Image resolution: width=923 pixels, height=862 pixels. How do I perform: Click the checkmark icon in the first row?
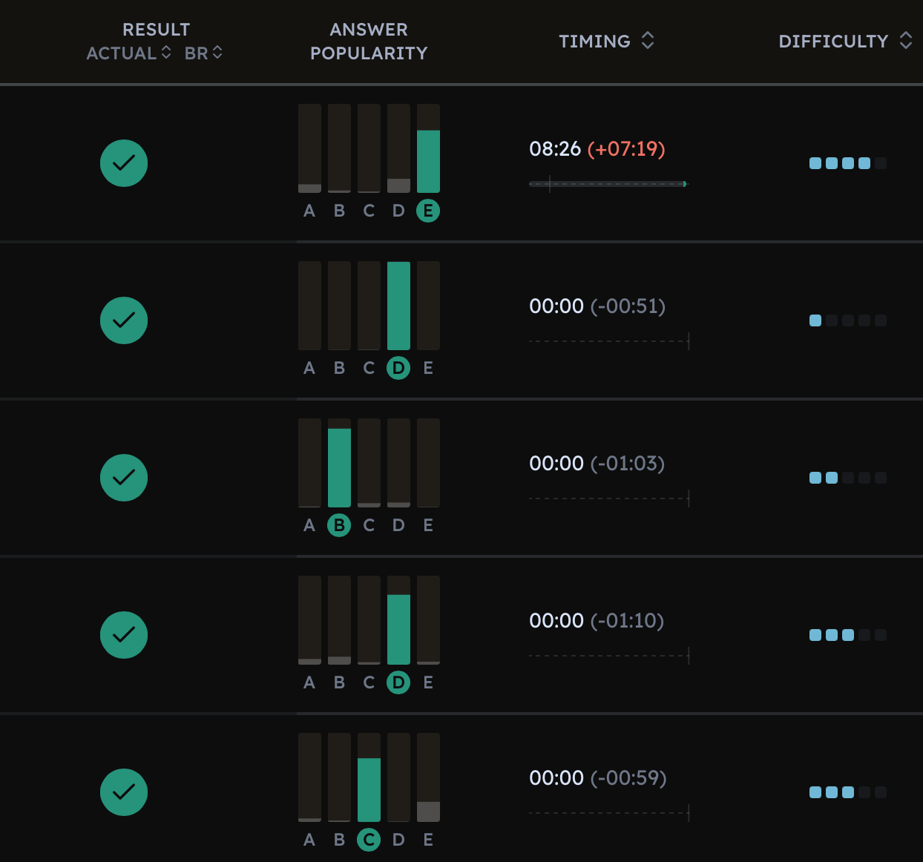tap(124, 163)
